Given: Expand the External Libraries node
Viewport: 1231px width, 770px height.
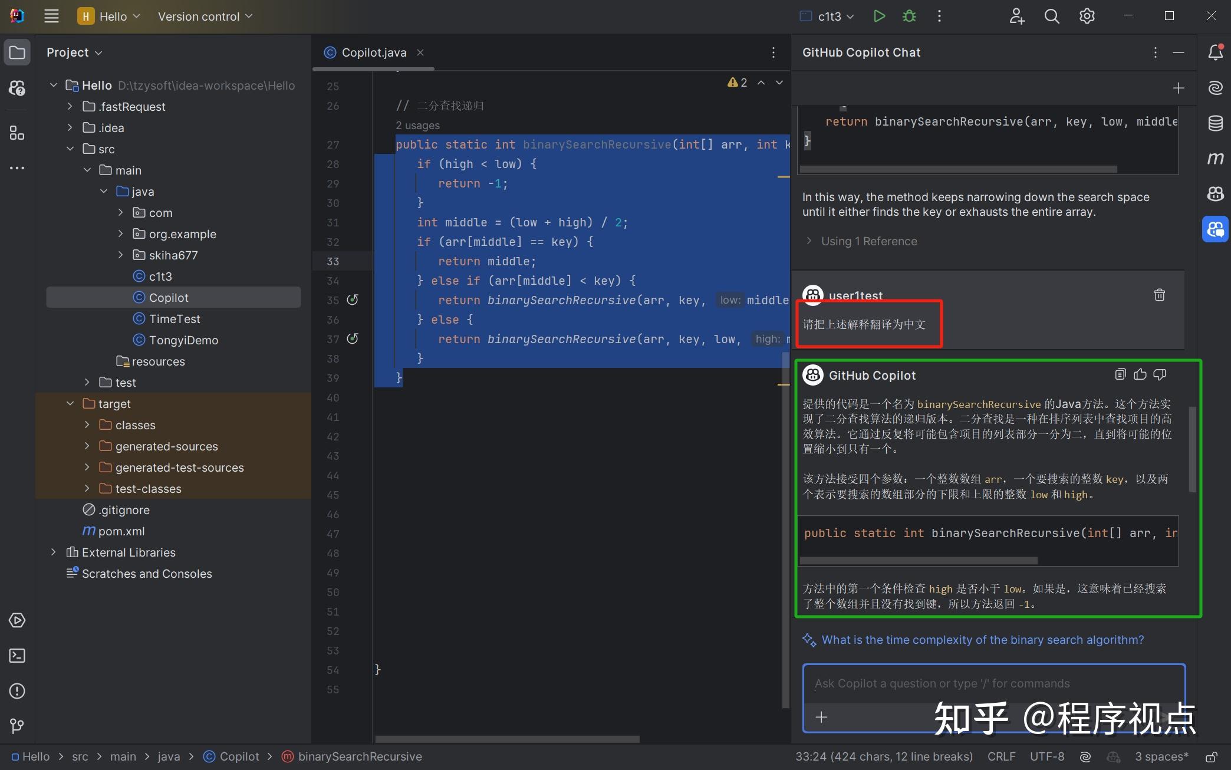Looking at the screenshot, I should (53, 552).
